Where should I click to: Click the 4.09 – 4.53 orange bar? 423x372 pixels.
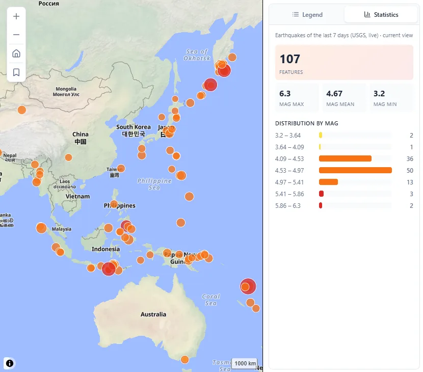345,158
